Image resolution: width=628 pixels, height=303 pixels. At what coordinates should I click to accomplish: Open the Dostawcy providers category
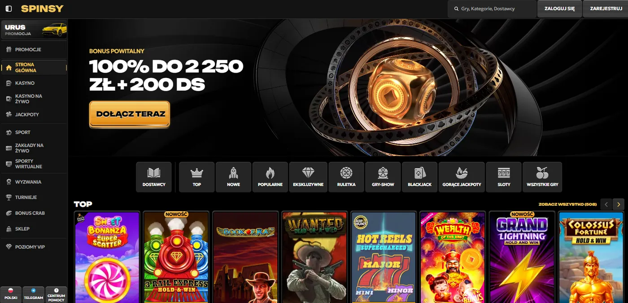click(x=154, y=177)
